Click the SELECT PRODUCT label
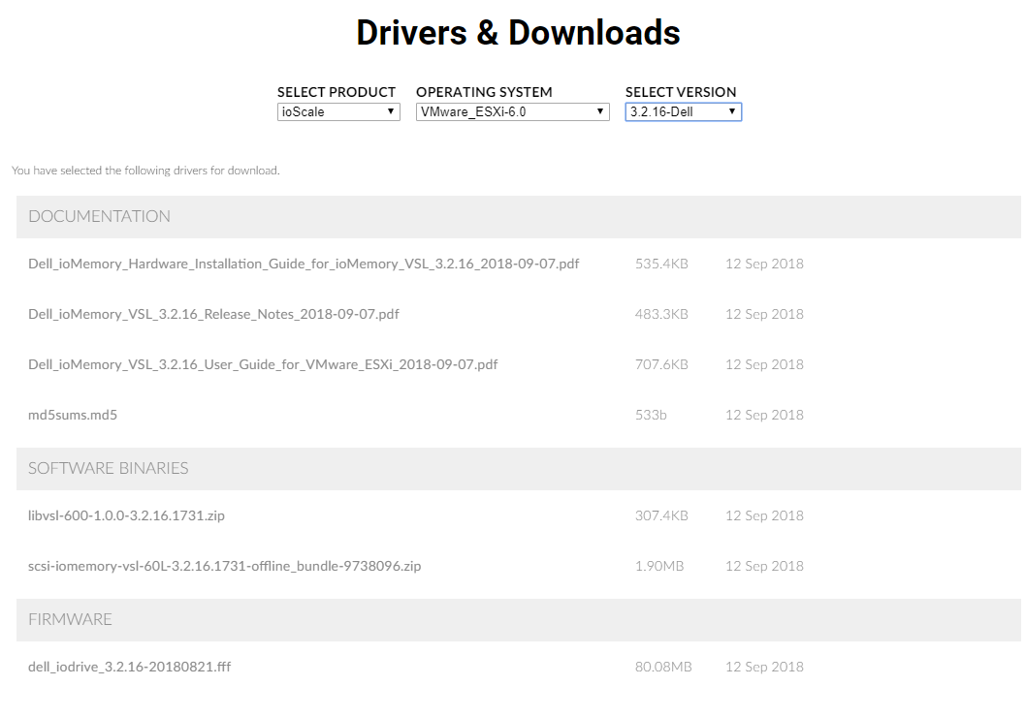The height and width of the screenshot is (717, 1026). tap(337, 92)
